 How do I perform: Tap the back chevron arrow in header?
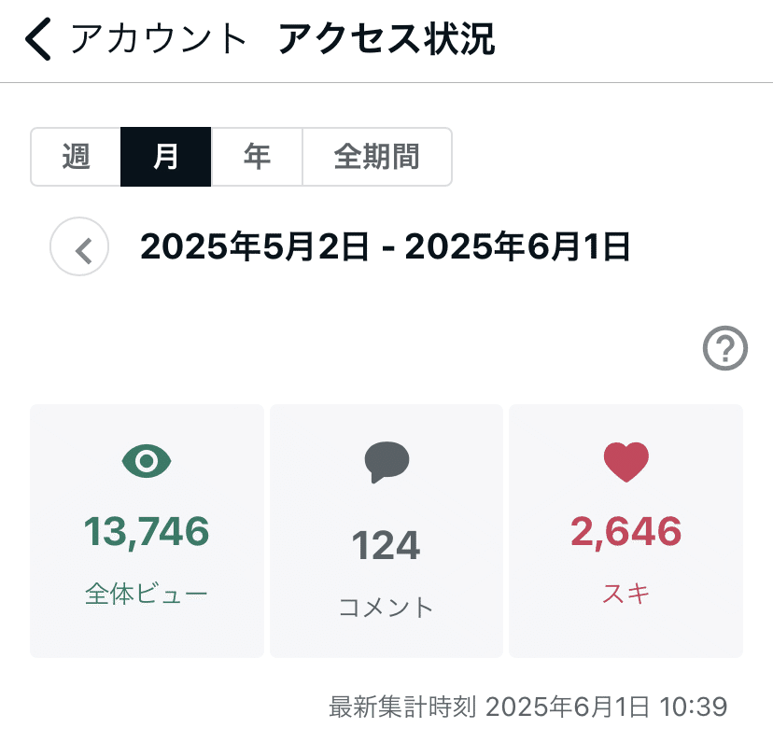pos(38,40)
